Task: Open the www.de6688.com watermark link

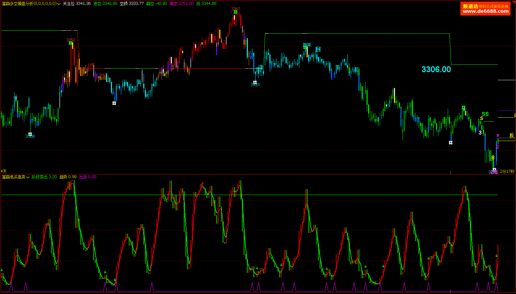Action: click(485, 11)
